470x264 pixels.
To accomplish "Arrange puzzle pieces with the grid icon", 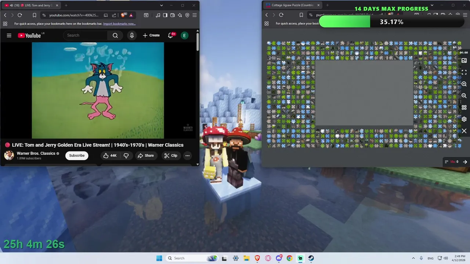I will 464,107.
